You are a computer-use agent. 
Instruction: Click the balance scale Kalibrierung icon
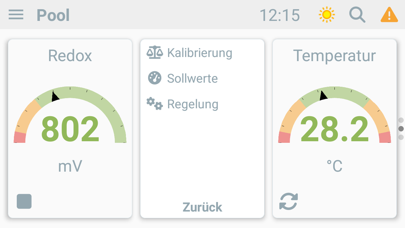155,53
